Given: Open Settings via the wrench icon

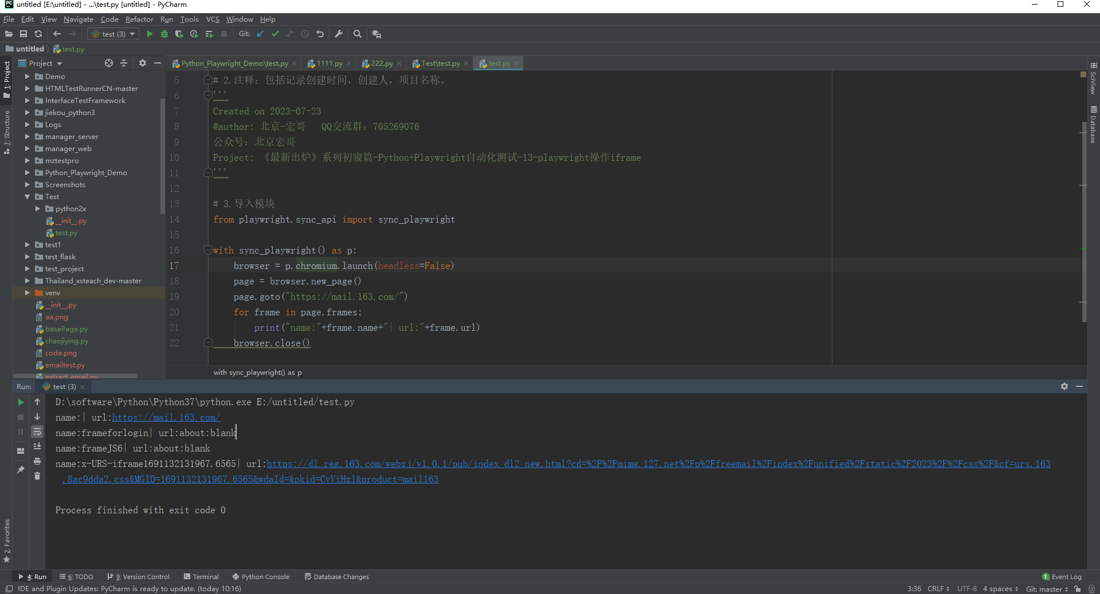Looking at the screenshot, I should pyautogui.click(x=339, y=34).
